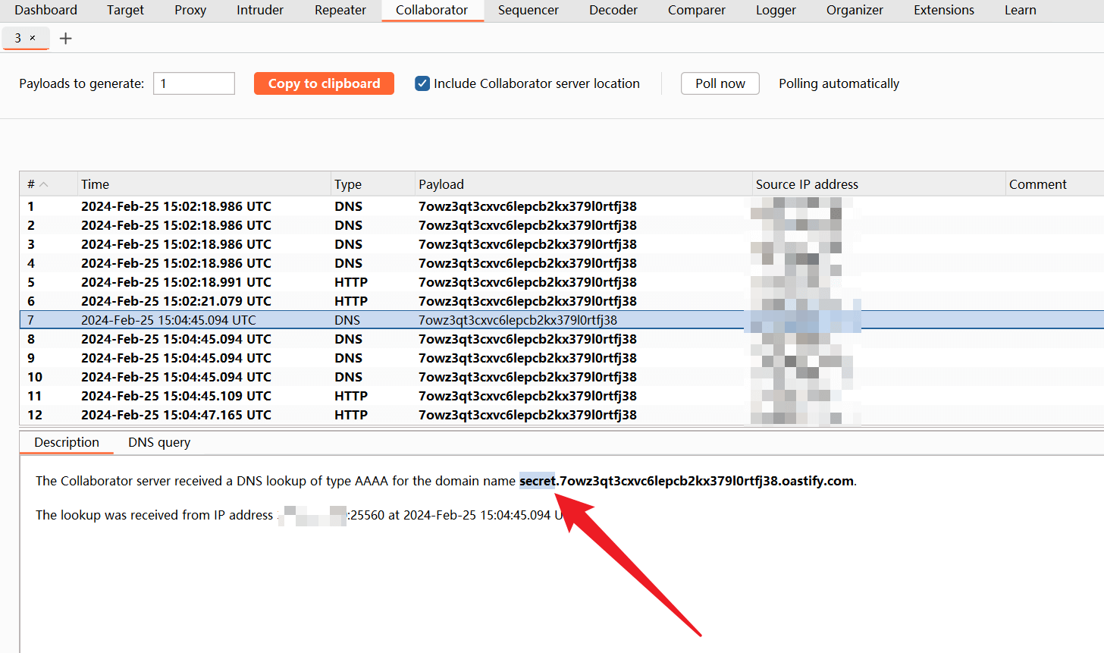Click the DNS type cell of interaction 4
Screen dimensions: 1104x653
[348, 263]
